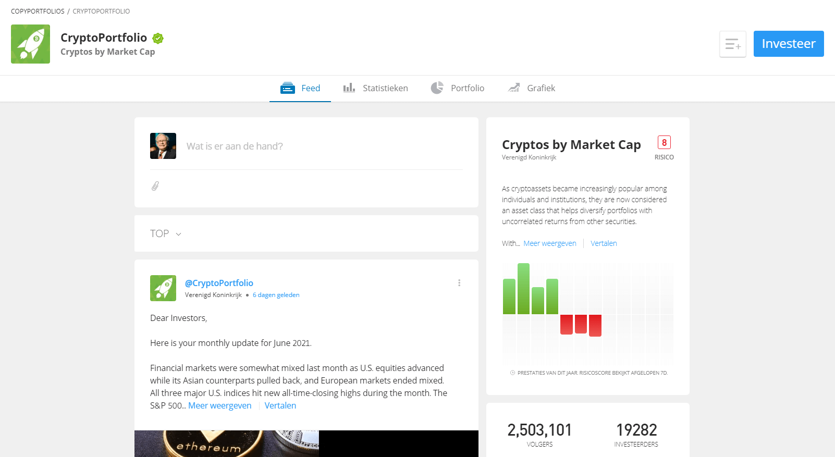
Task: Open the CryptoPortfolio rocket logo in header
Action: [30, 44]
